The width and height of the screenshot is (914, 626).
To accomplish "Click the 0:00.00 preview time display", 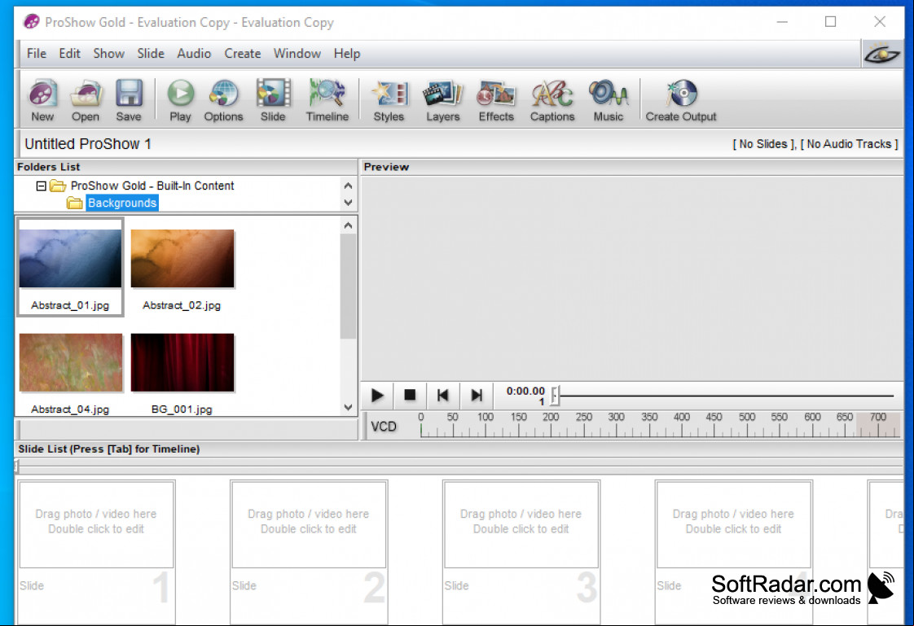I will pos(525,392).
